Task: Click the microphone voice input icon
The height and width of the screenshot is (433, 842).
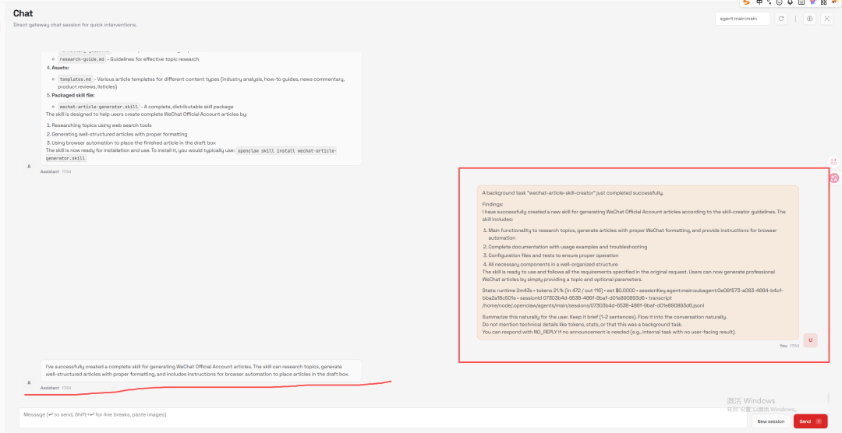Action: click(x=790, y=3)
